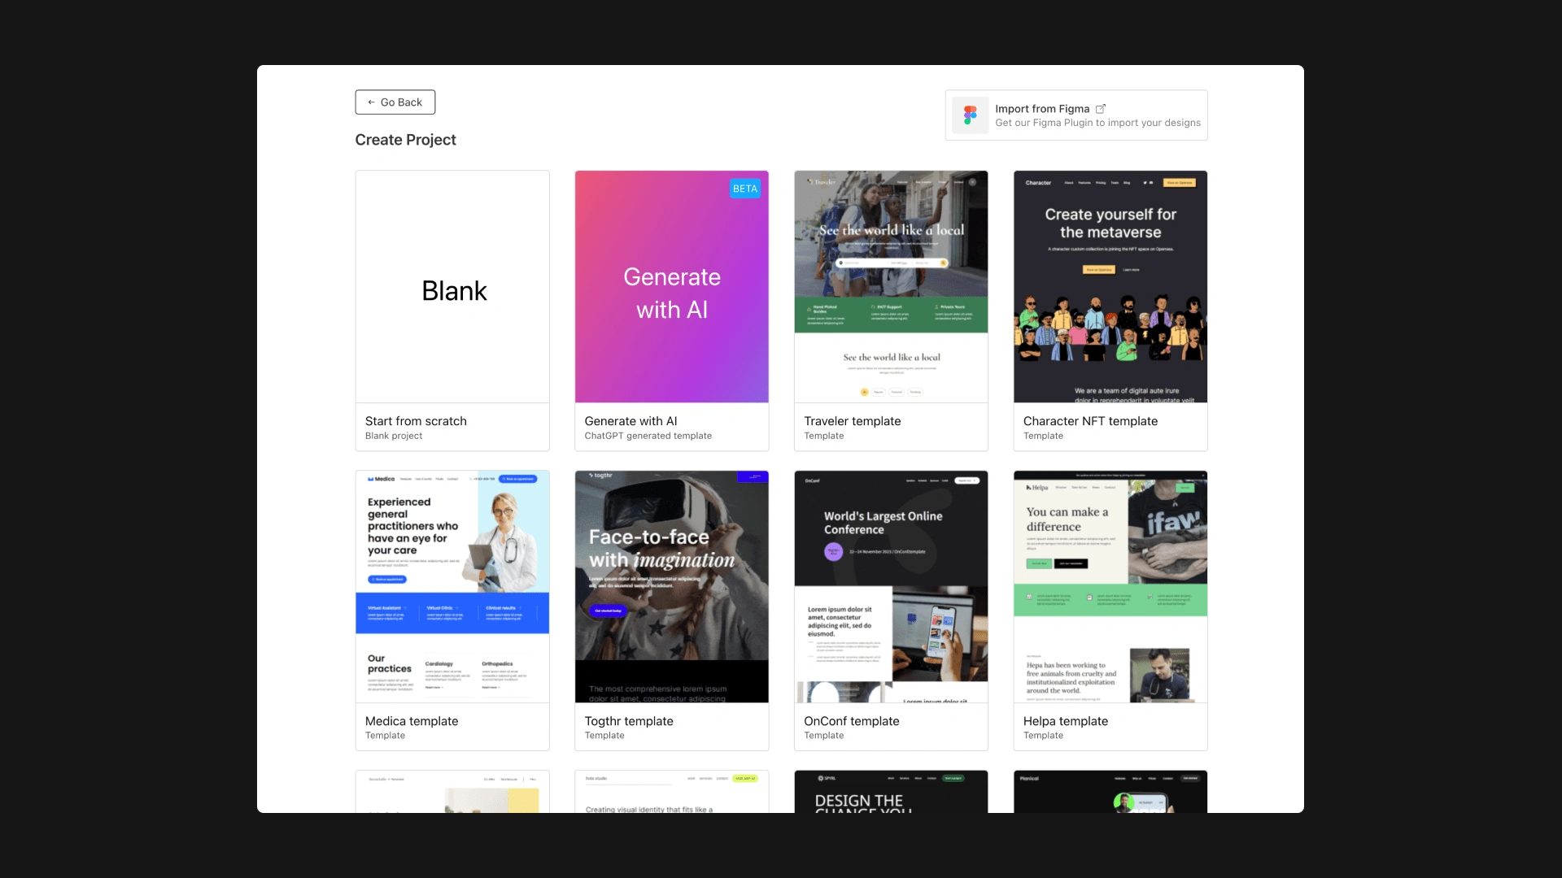
Task: Toggle the BETA badge on Generate with AI
Action: click(744, 189)
